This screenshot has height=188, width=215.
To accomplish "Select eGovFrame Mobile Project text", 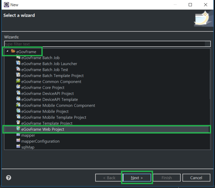I will [x=45, y=112].
